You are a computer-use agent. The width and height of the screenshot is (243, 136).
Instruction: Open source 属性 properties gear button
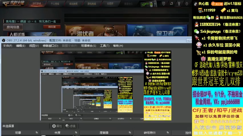pos(57,126)
